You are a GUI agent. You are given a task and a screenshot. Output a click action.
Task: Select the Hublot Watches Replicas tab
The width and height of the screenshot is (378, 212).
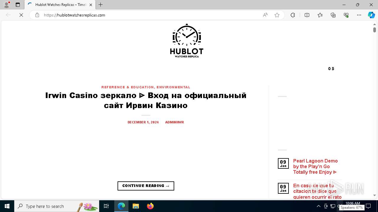(60, 5)
